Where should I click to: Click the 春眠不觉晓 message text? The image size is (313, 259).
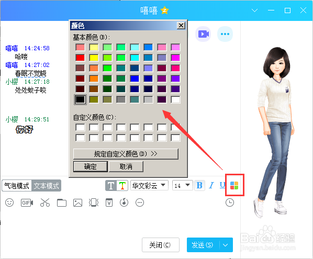pyautogui.click(x=30, y=73)
